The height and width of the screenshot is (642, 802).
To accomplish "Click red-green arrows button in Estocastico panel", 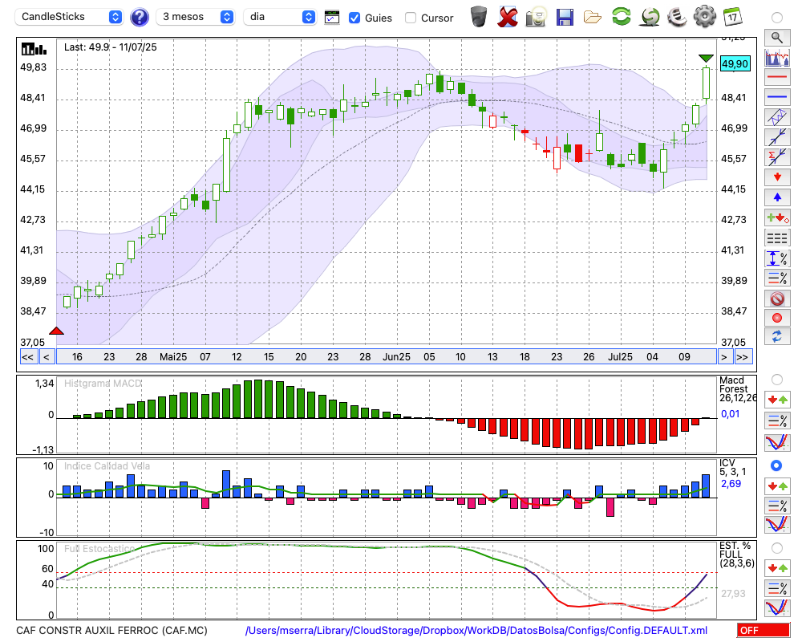I will click(777, 567).
